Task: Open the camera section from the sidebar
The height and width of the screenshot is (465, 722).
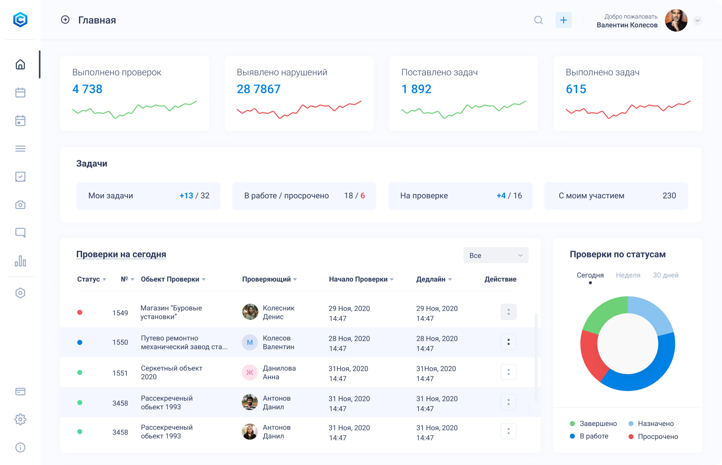Action: 20,205
